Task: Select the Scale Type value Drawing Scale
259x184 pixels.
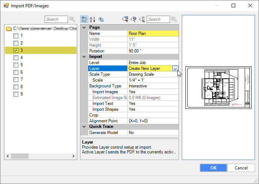Action: pos(153,74)
